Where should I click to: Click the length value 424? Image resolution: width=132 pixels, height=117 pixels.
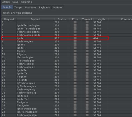click(x=96, y=38)
